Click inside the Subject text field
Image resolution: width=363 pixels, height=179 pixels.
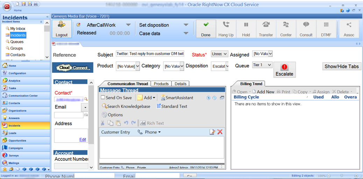150,54
